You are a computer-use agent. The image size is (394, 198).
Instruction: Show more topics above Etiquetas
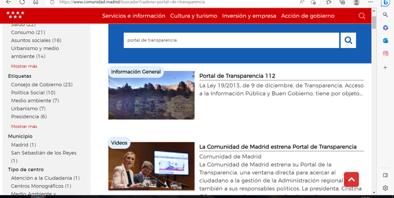[x=24, y=66]
